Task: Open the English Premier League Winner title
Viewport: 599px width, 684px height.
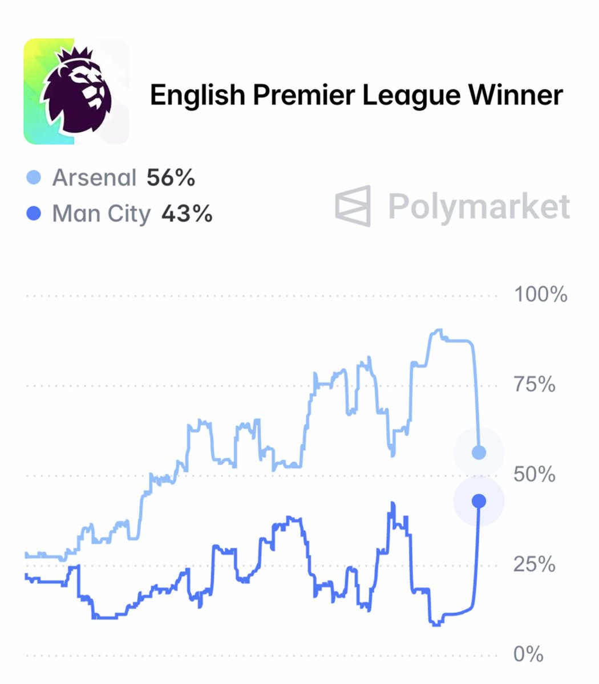Action: (356, 95)
